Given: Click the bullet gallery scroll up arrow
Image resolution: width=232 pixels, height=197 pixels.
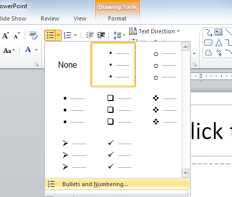Looking at the screenshot, I should [x=185, y=47].
